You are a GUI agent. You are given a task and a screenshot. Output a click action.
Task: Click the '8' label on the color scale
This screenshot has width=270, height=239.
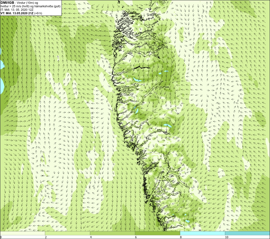click(x=181, y=237)
